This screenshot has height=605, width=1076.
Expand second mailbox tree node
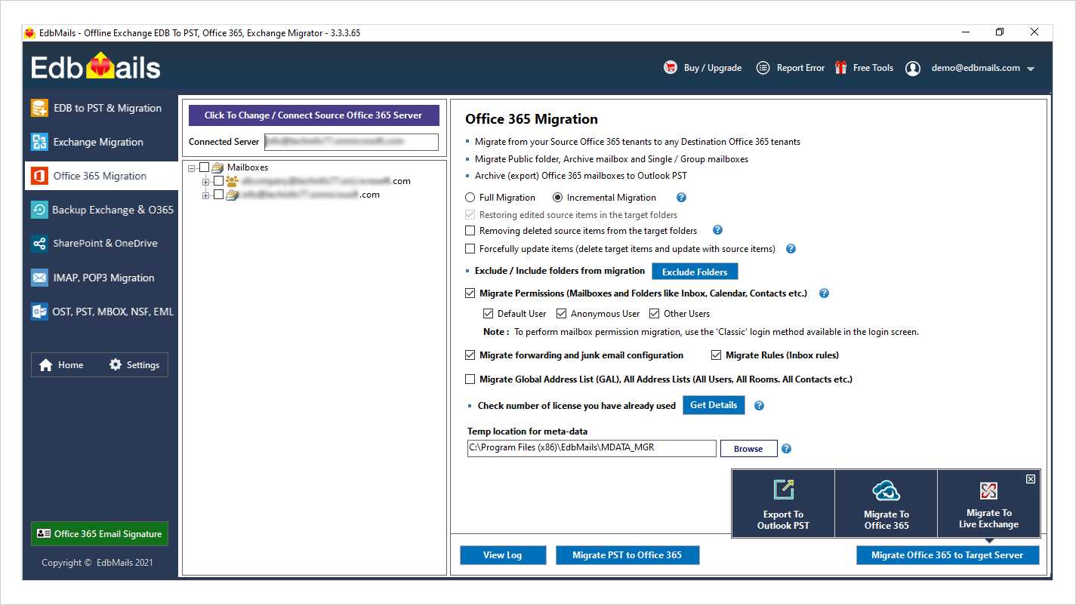tap(207, 195)
